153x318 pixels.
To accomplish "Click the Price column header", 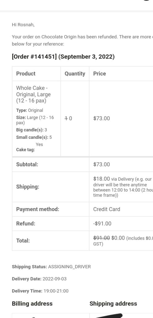I will (100, 74).
